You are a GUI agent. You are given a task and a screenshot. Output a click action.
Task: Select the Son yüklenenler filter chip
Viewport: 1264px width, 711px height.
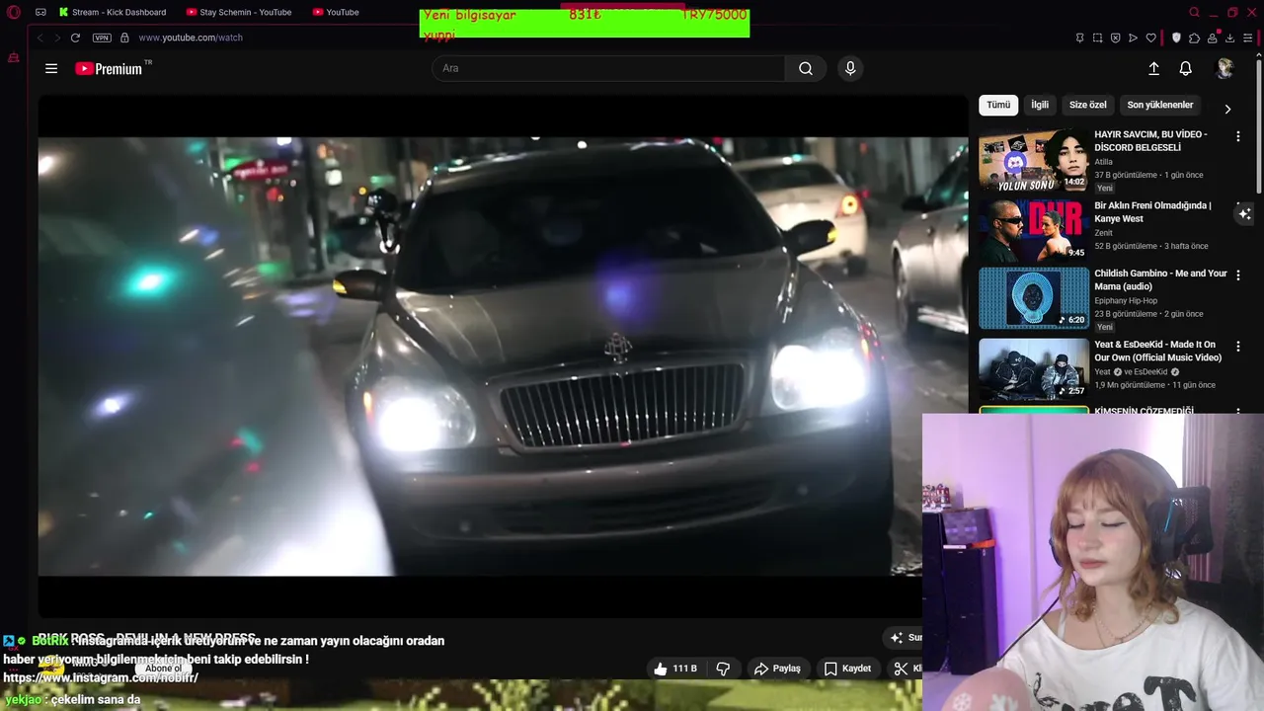(1160, 105)
